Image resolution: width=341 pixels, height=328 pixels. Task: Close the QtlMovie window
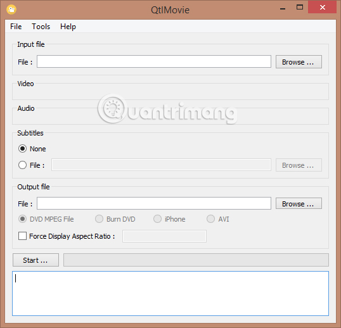[x=322, y=7]
